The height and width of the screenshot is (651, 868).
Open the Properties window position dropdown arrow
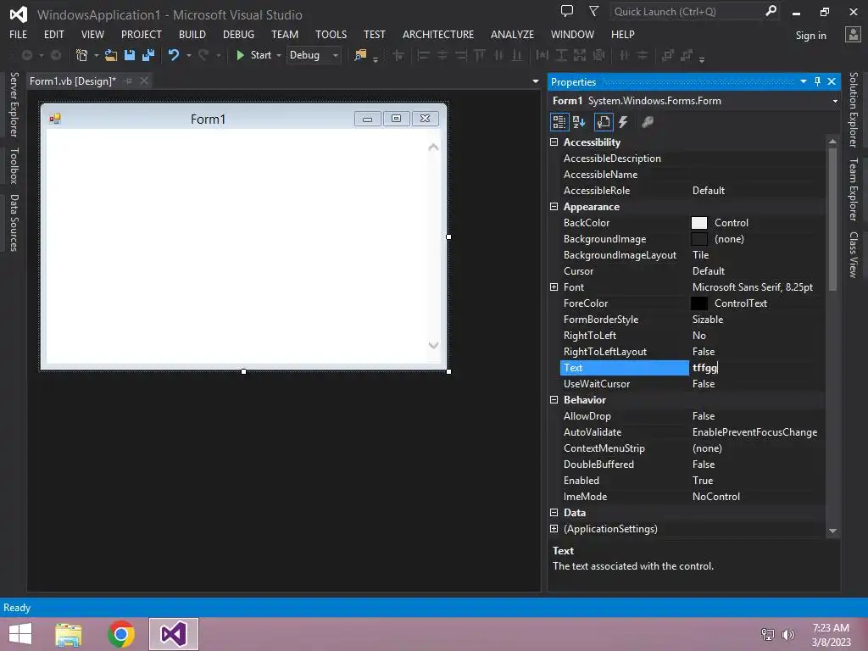click(804, 81)
